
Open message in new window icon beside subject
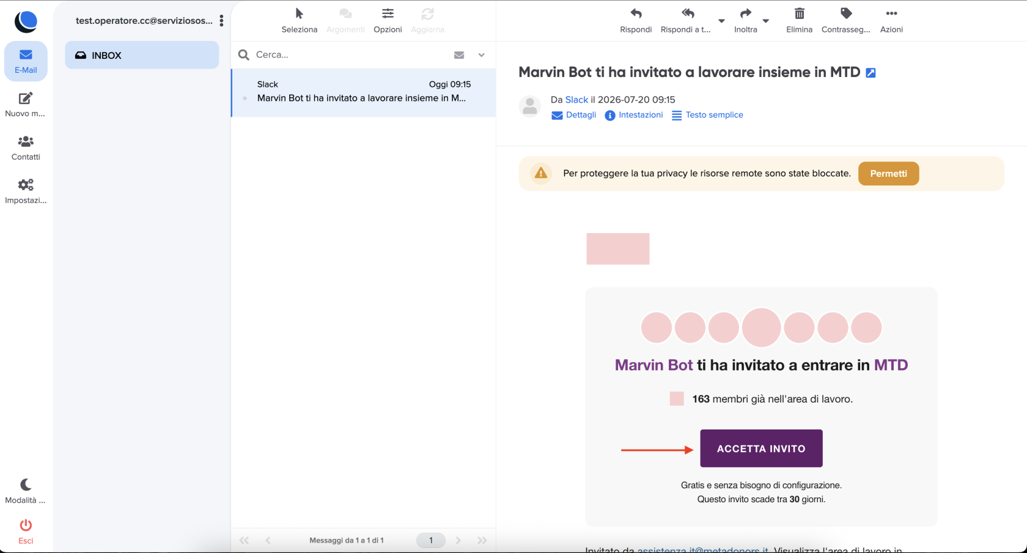871,73
